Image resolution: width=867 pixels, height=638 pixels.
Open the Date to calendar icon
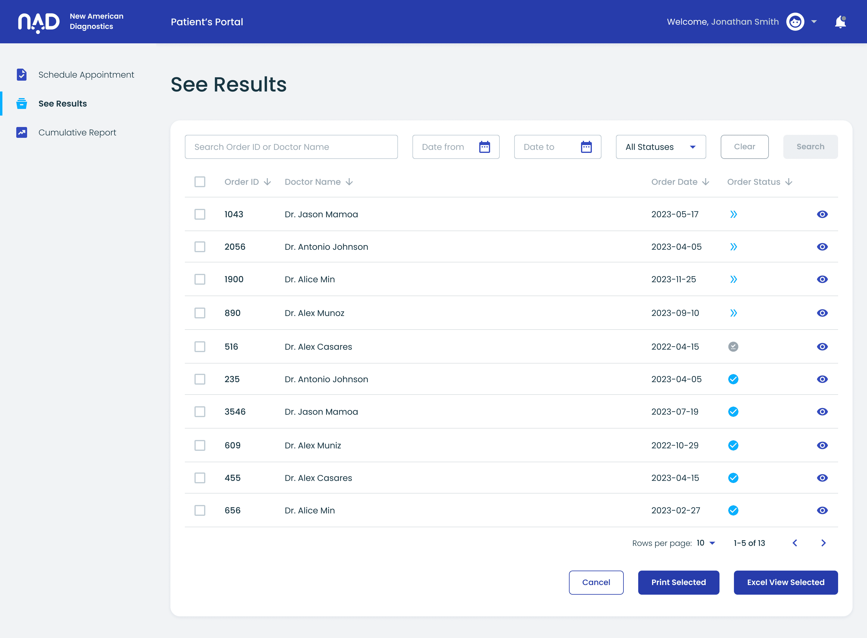point(586,147)
